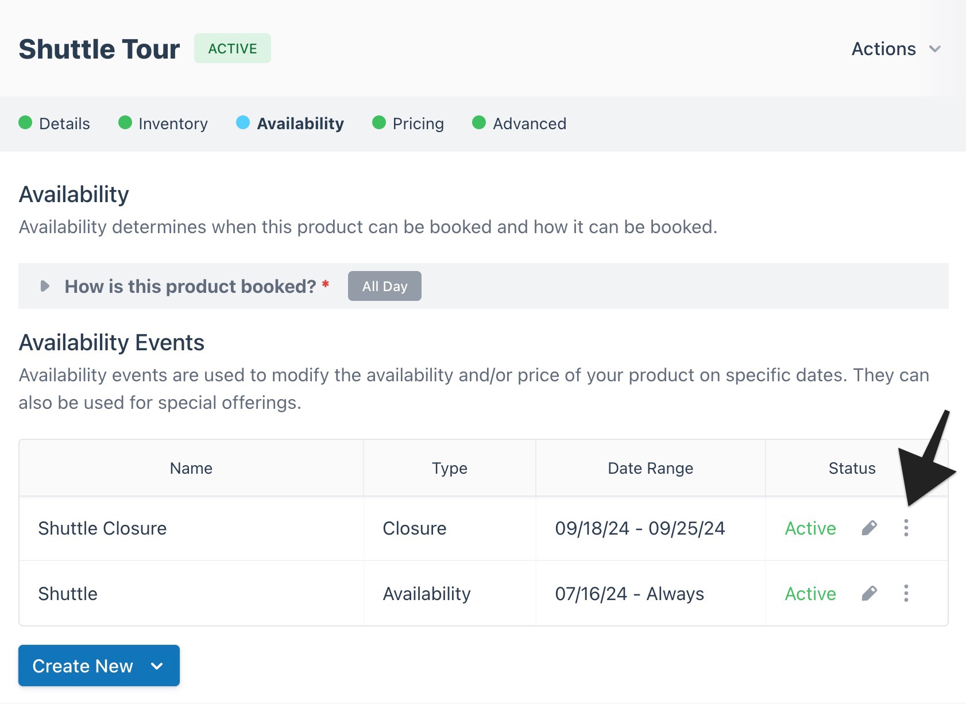966x704 pixels.
Task: Click the 'Availability Events' section heading
Action: (111, 342)
